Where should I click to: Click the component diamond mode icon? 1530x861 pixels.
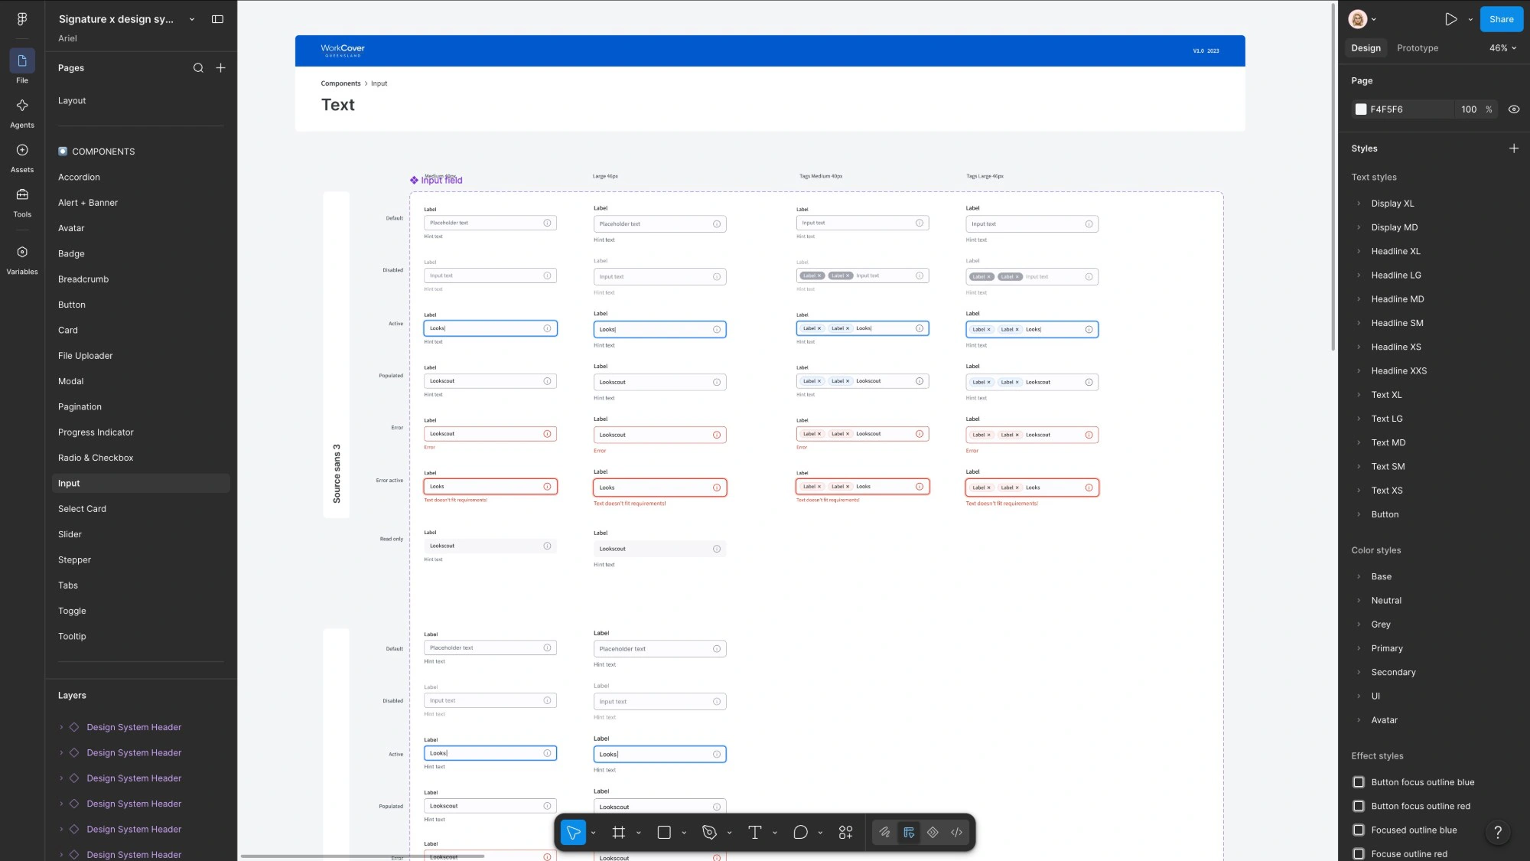[x=933, y=832]
